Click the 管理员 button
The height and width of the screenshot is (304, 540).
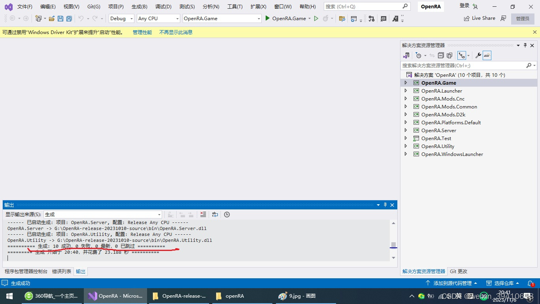point(523,19)
